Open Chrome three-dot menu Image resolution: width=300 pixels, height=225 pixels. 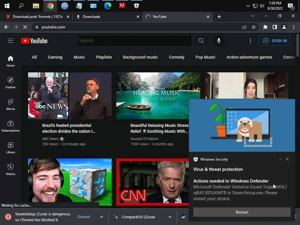coord(294,27)
